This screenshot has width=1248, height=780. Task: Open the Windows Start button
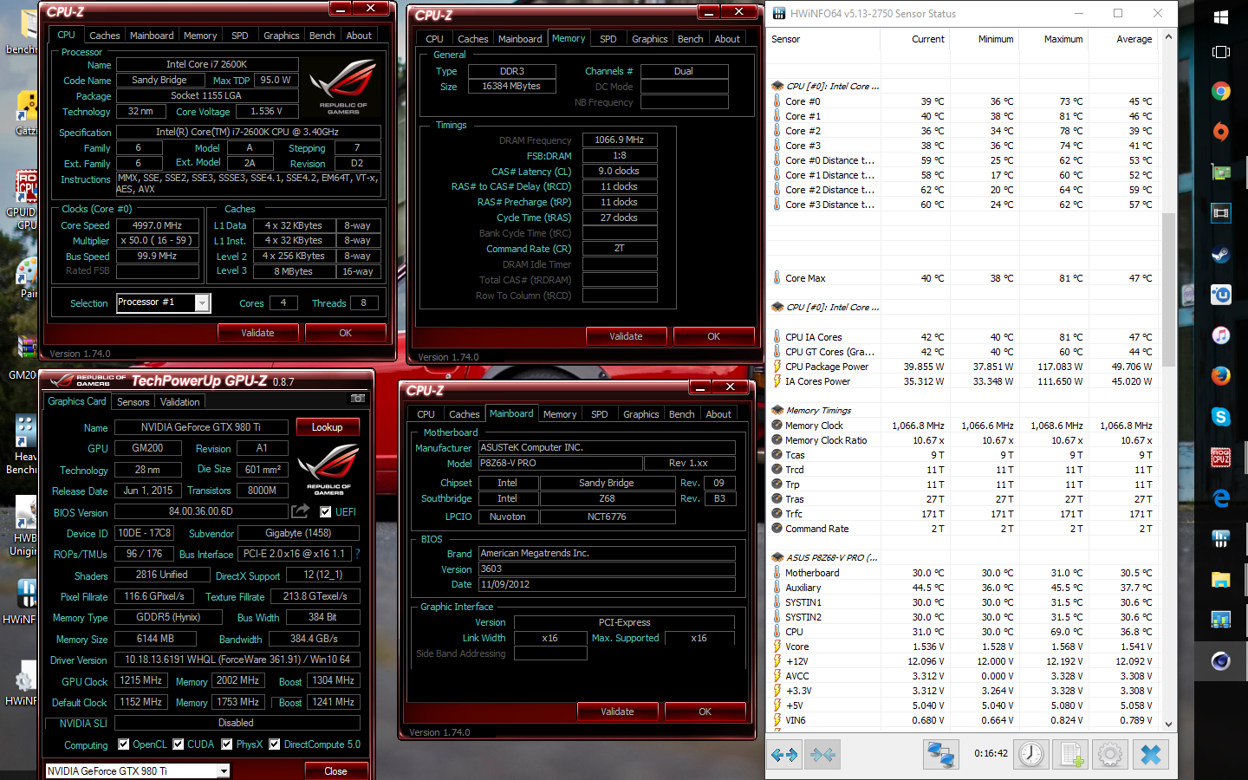point(1221,16)
